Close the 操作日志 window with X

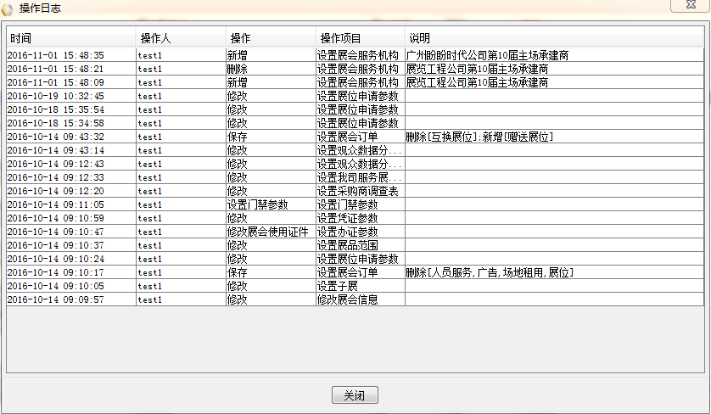(x=691, y=6)
